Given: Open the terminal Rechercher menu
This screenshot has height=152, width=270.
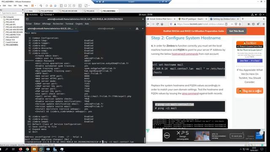Looking at the screenshot, I should (58, 24).
